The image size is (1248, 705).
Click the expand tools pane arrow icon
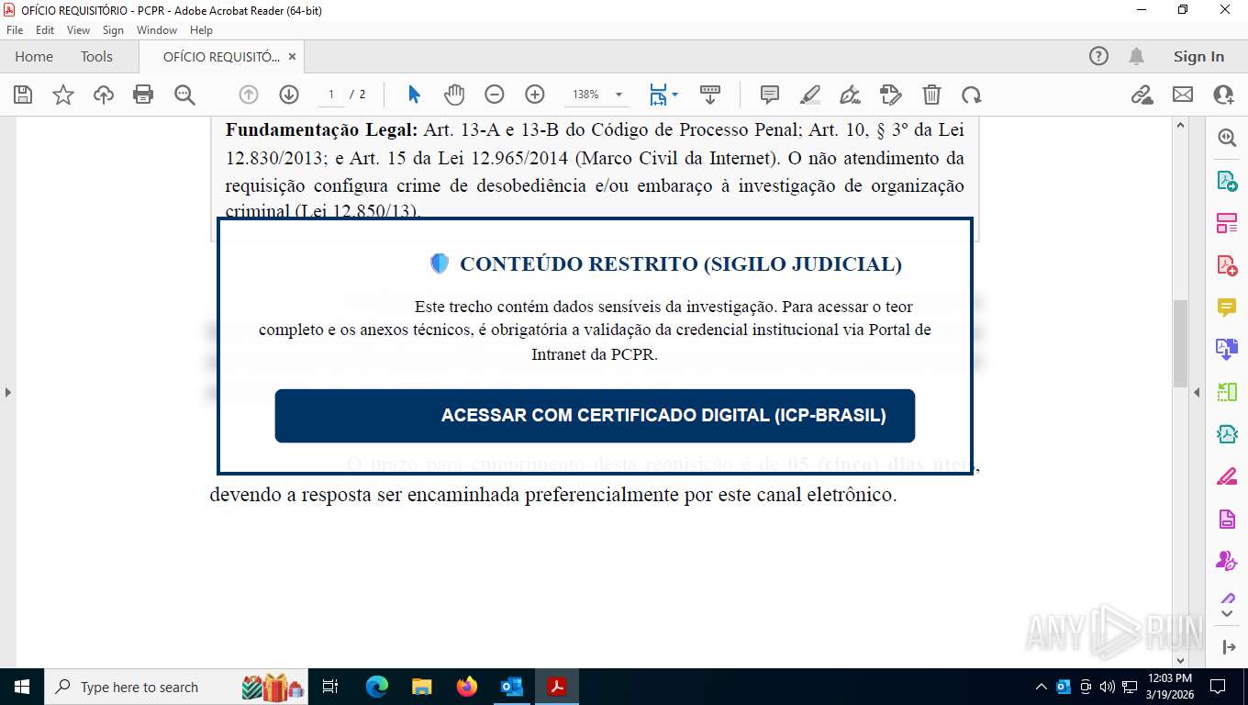(1229, 647)
